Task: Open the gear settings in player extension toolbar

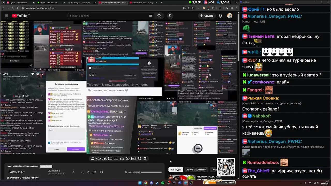Action: pos(145,159)
